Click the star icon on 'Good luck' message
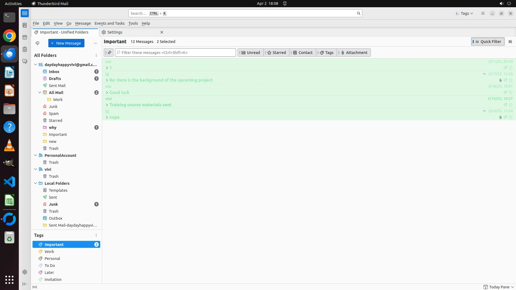Image resolution: width=516 pixels, height=290 pixels. [511, 92]
